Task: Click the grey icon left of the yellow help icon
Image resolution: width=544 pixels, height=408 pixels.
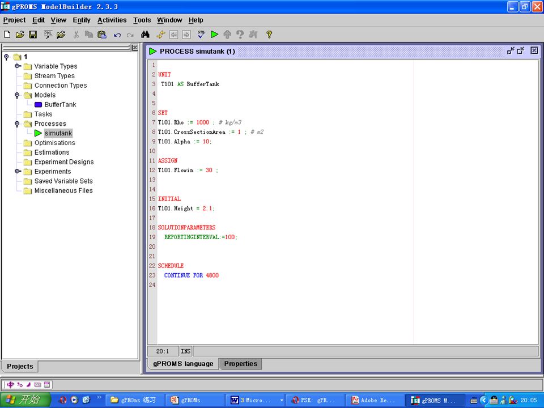Action: pyautogui.click(x=253, y=35)
